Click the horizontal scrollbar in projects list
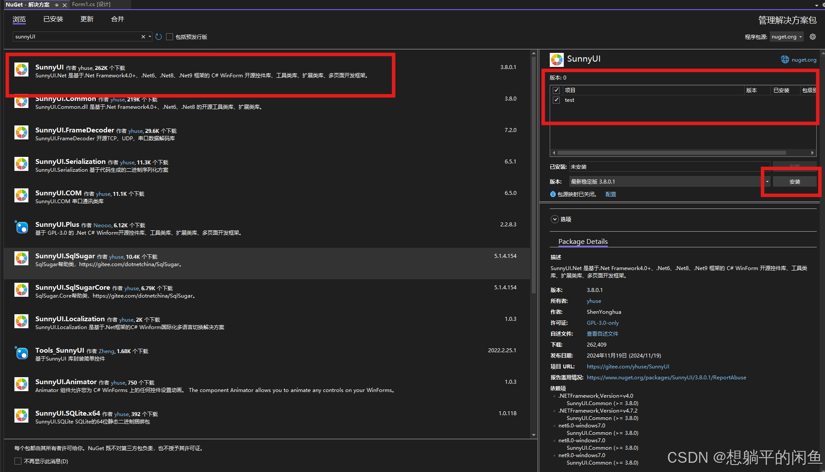825x472 pixels. coord(672,153)
